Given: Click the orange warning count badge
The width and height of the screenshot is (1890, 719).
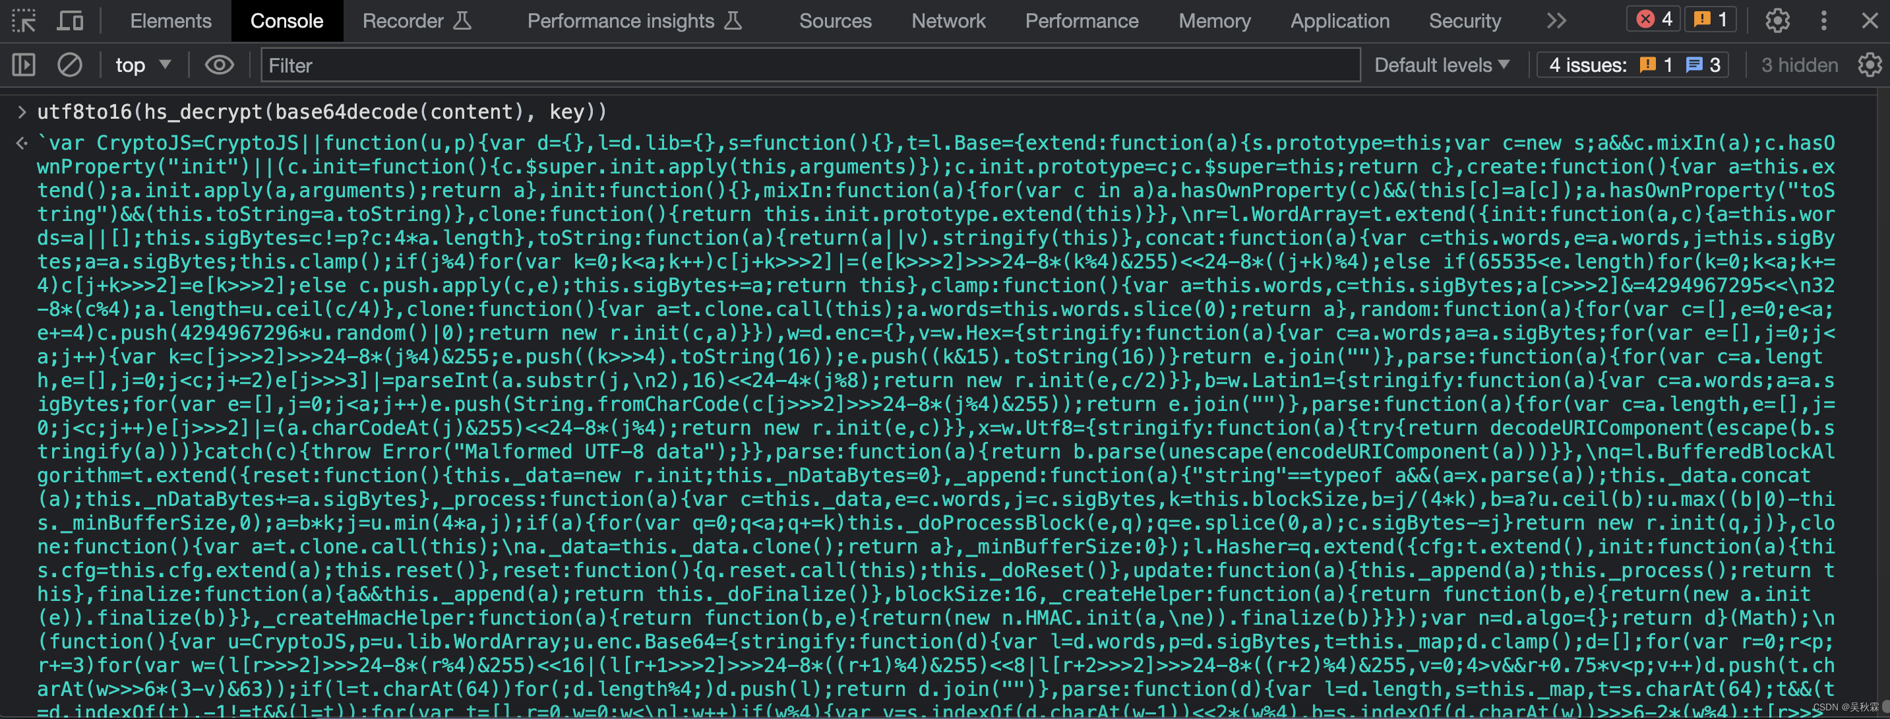Looking at the screenshot, I should click(1709, 19).
